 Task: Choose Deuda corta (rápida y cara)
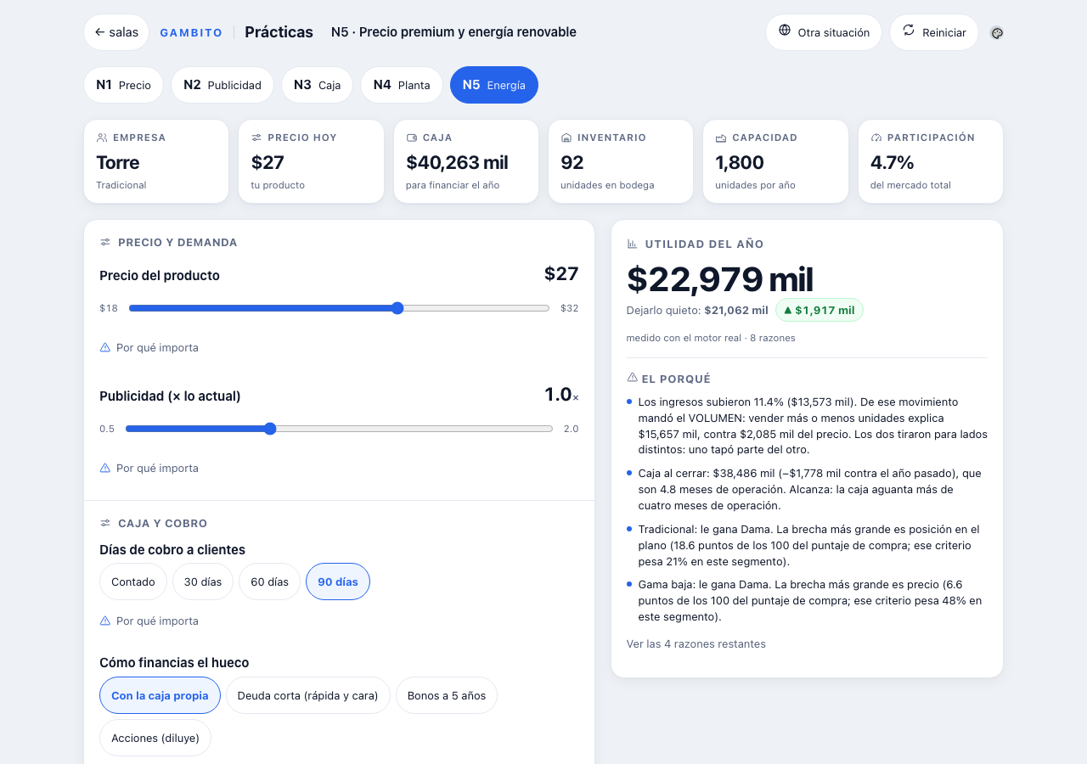(307, 695)
